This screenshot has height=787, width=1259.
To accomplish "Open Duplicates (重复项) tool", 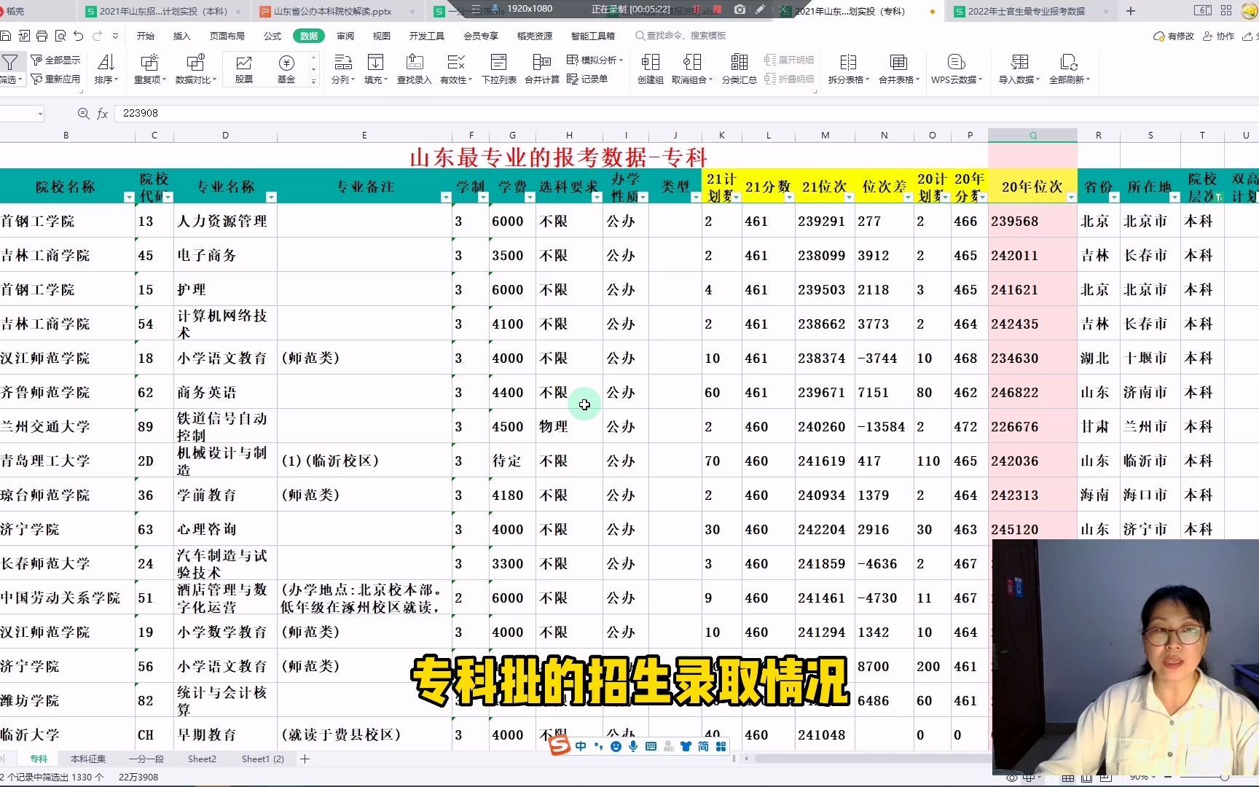I will (x=149, y=69).
